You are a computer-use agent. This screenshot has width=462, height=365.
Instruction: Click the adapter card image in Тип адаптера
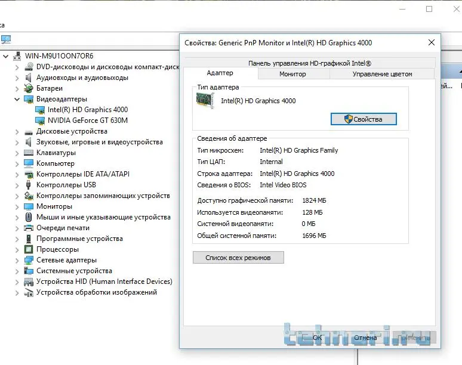pyautogui.click(x=205, y=100)
